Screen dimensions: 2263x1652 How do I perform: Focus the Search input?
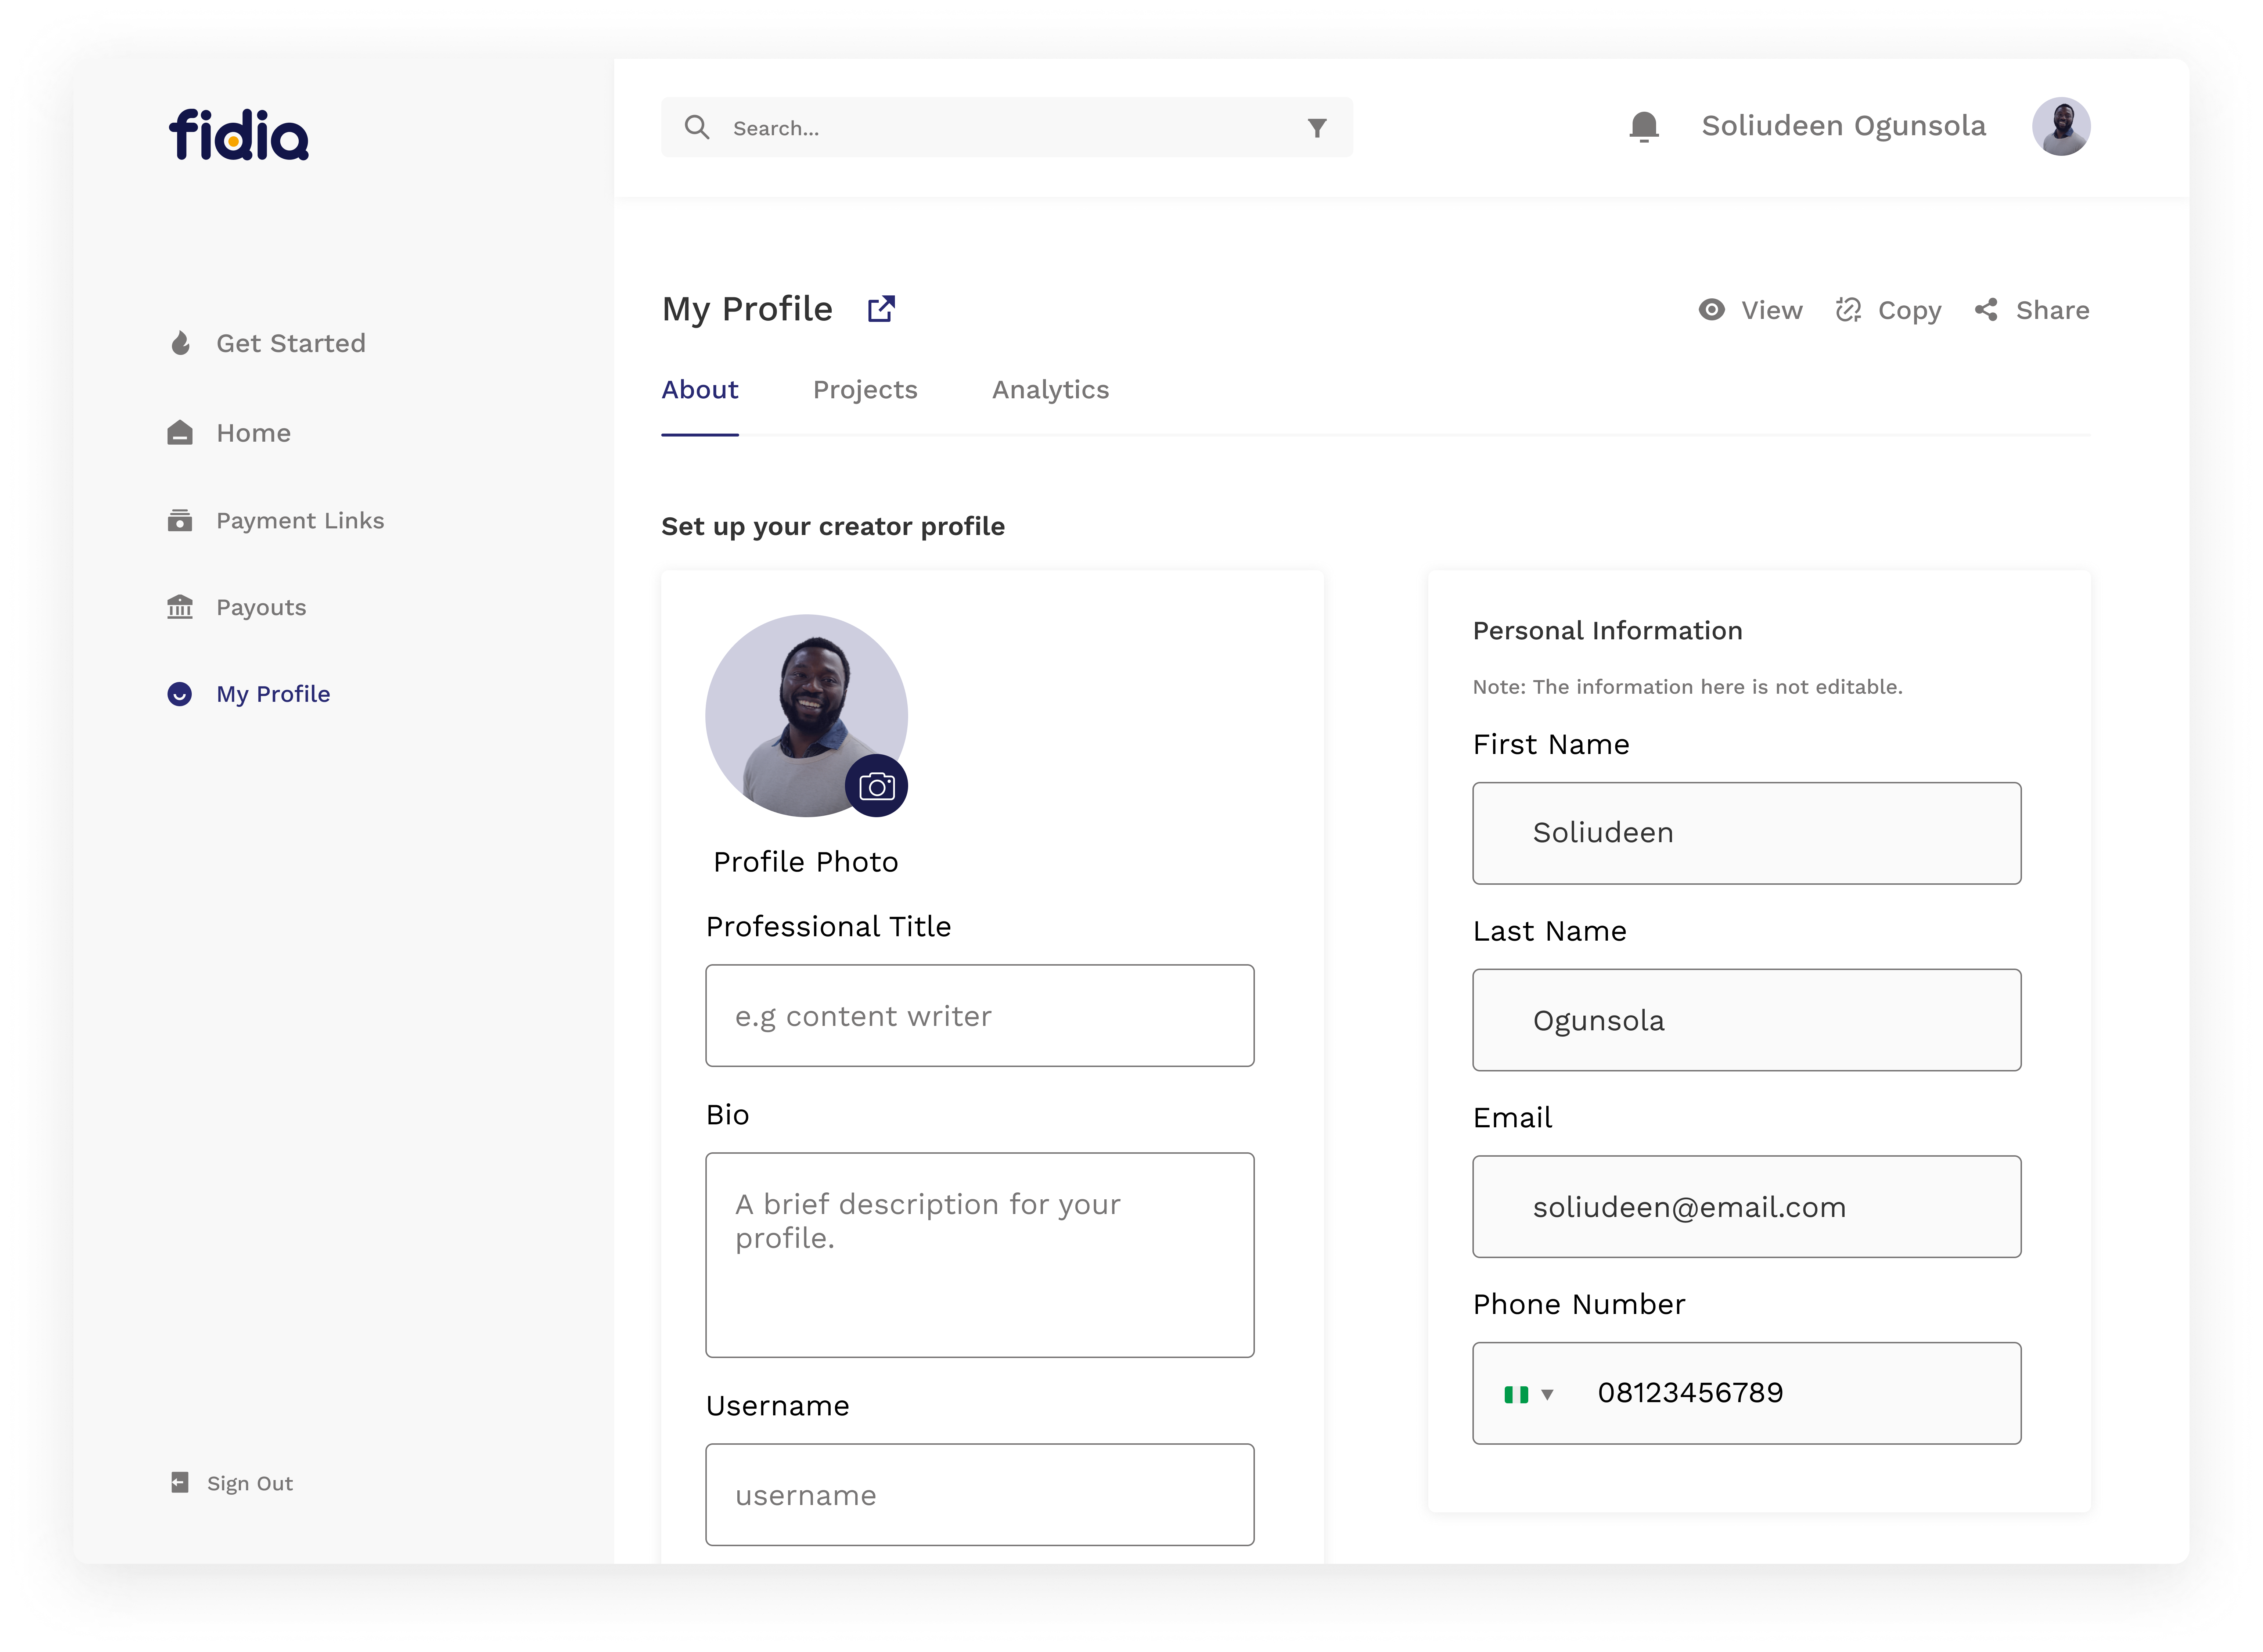(1007, 127)
